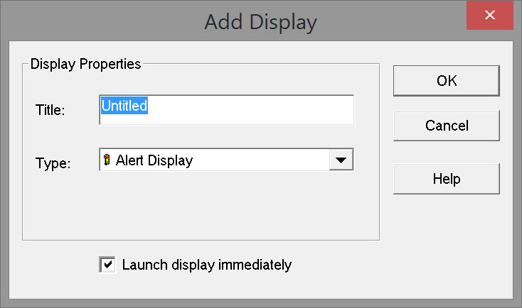Click the "Title:" field label
522x308 pixels.
(x=50, y=110)
